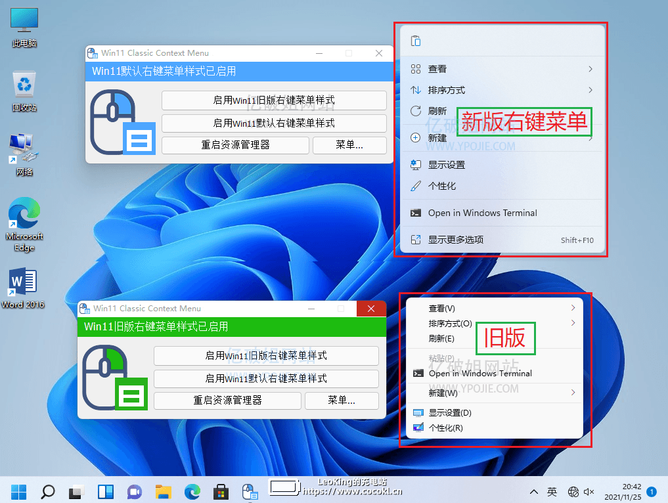The image size is (668, 503).
Task: Click the muted volume tray icon
Action: point(589,492)
